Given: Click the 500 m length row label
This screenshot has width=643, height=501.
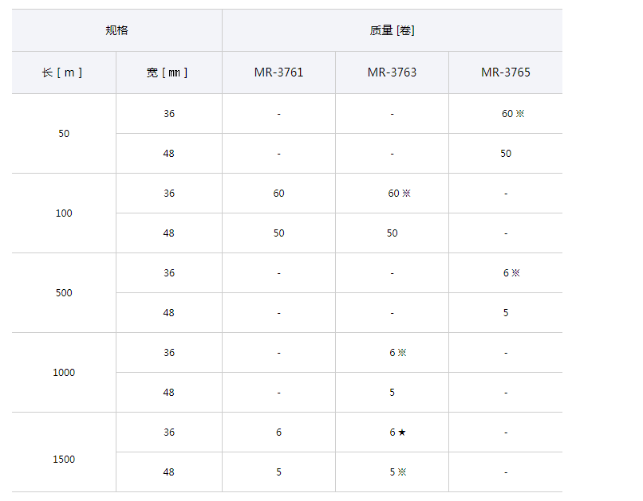Looking at the screenshot, I should pyautogui.click(x=64, y=293).
